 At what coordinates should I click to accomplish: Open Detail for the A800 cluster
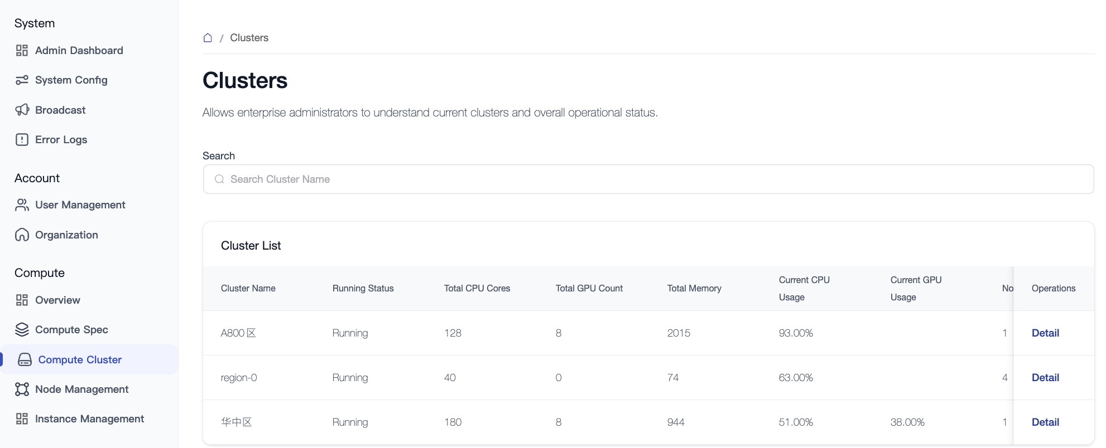[1045, 333]
